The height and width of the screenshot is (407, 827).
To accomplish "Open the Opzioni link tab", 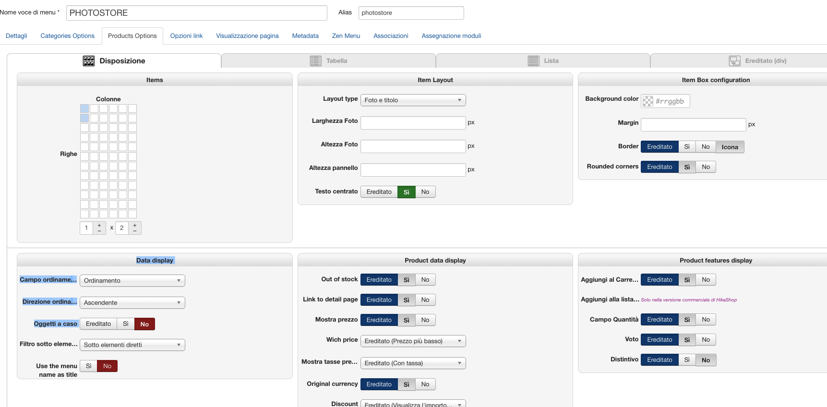I will click(187, 36).
